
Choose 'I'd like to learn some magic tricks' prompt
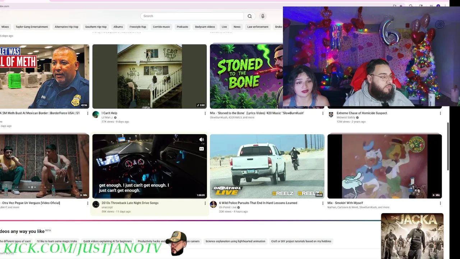(x=57, y=241)
